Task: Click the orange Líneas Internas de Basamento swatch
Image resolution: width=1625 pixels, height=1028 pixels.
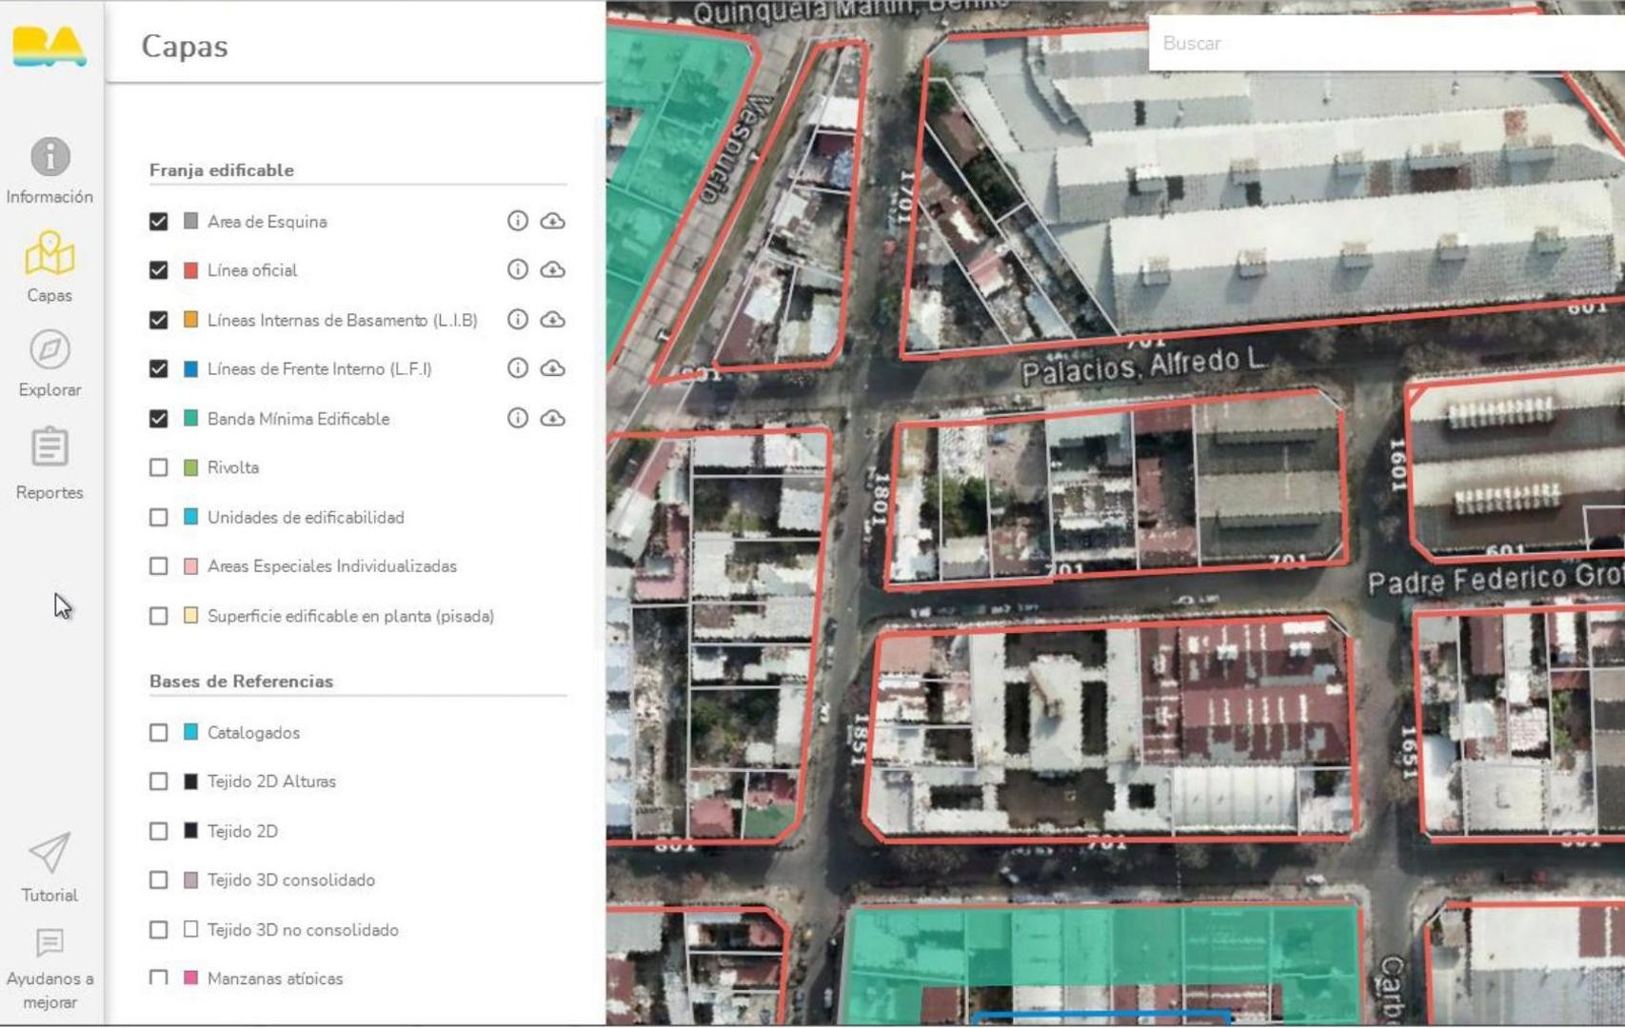Action: (x=190, y=320)
